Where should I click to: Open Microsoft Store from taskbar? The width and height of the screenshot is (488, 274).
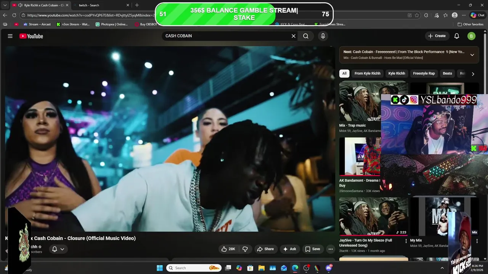click(250, 268)
